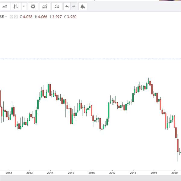Image resolution: width=181 pixels, height=181 pixels.
Task: Undo the last chart action
Action: (67, 6)
